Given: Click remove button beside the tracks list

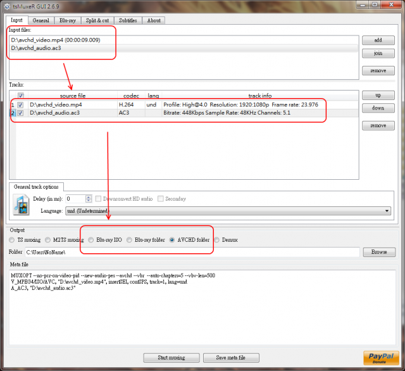Looking at the screenshot, I should (378, 125).
